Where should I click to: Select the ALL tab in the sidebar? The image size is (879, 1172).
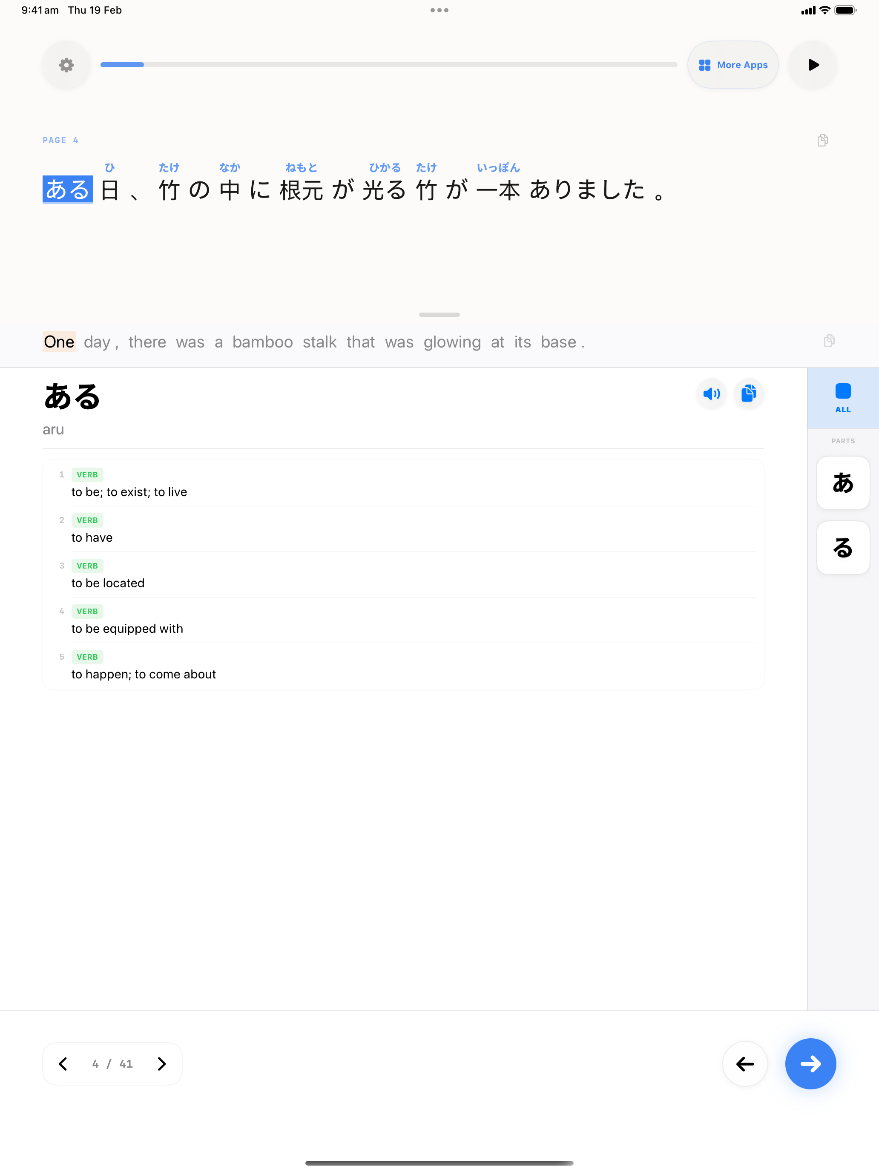[842, 398]
